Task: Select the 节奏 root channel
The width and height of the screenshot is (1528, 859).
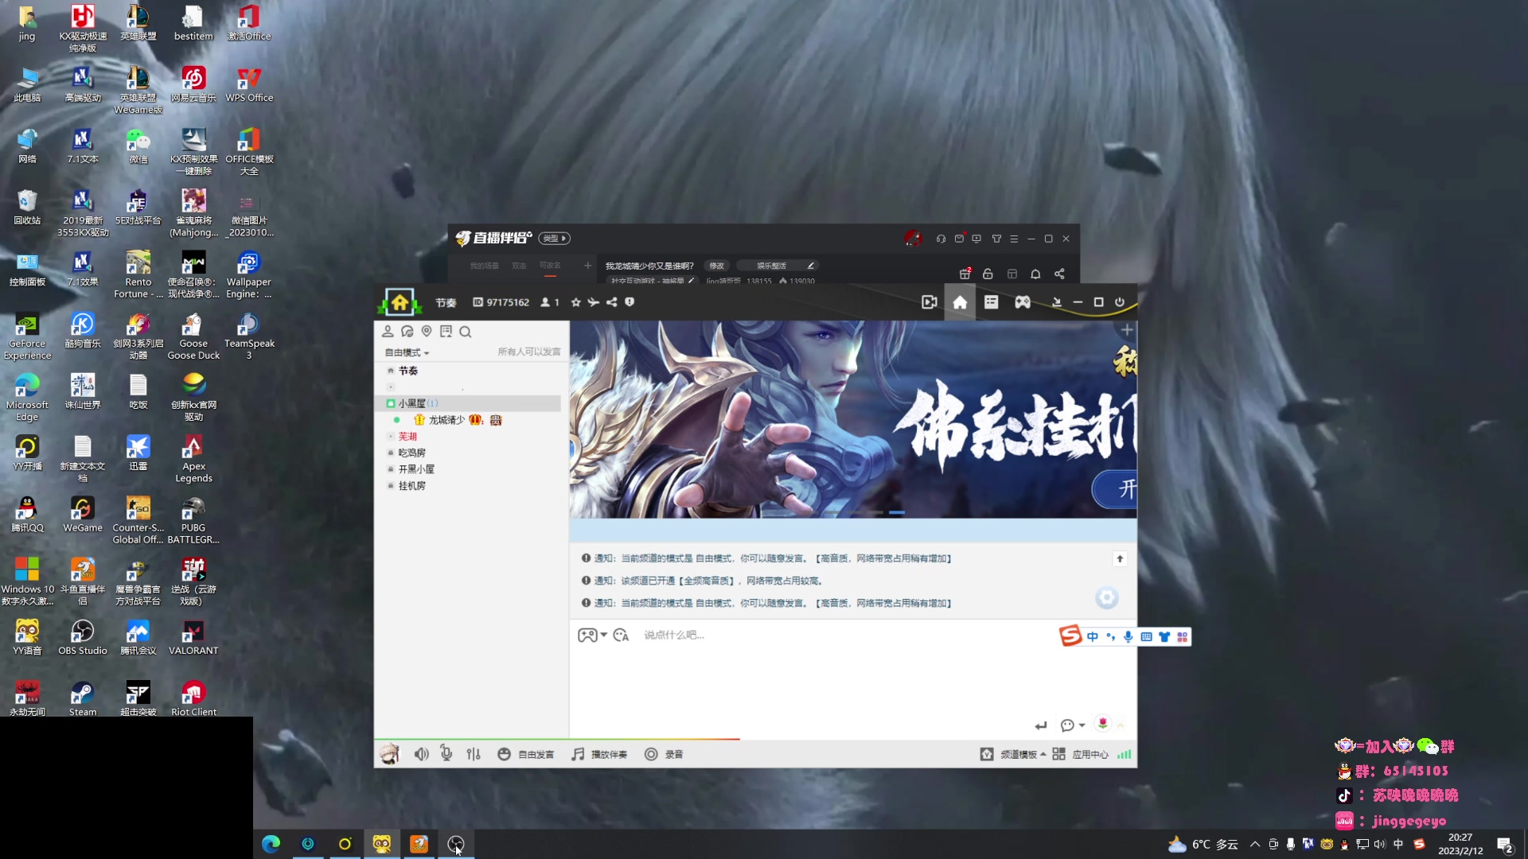Action: click(408, 371)
